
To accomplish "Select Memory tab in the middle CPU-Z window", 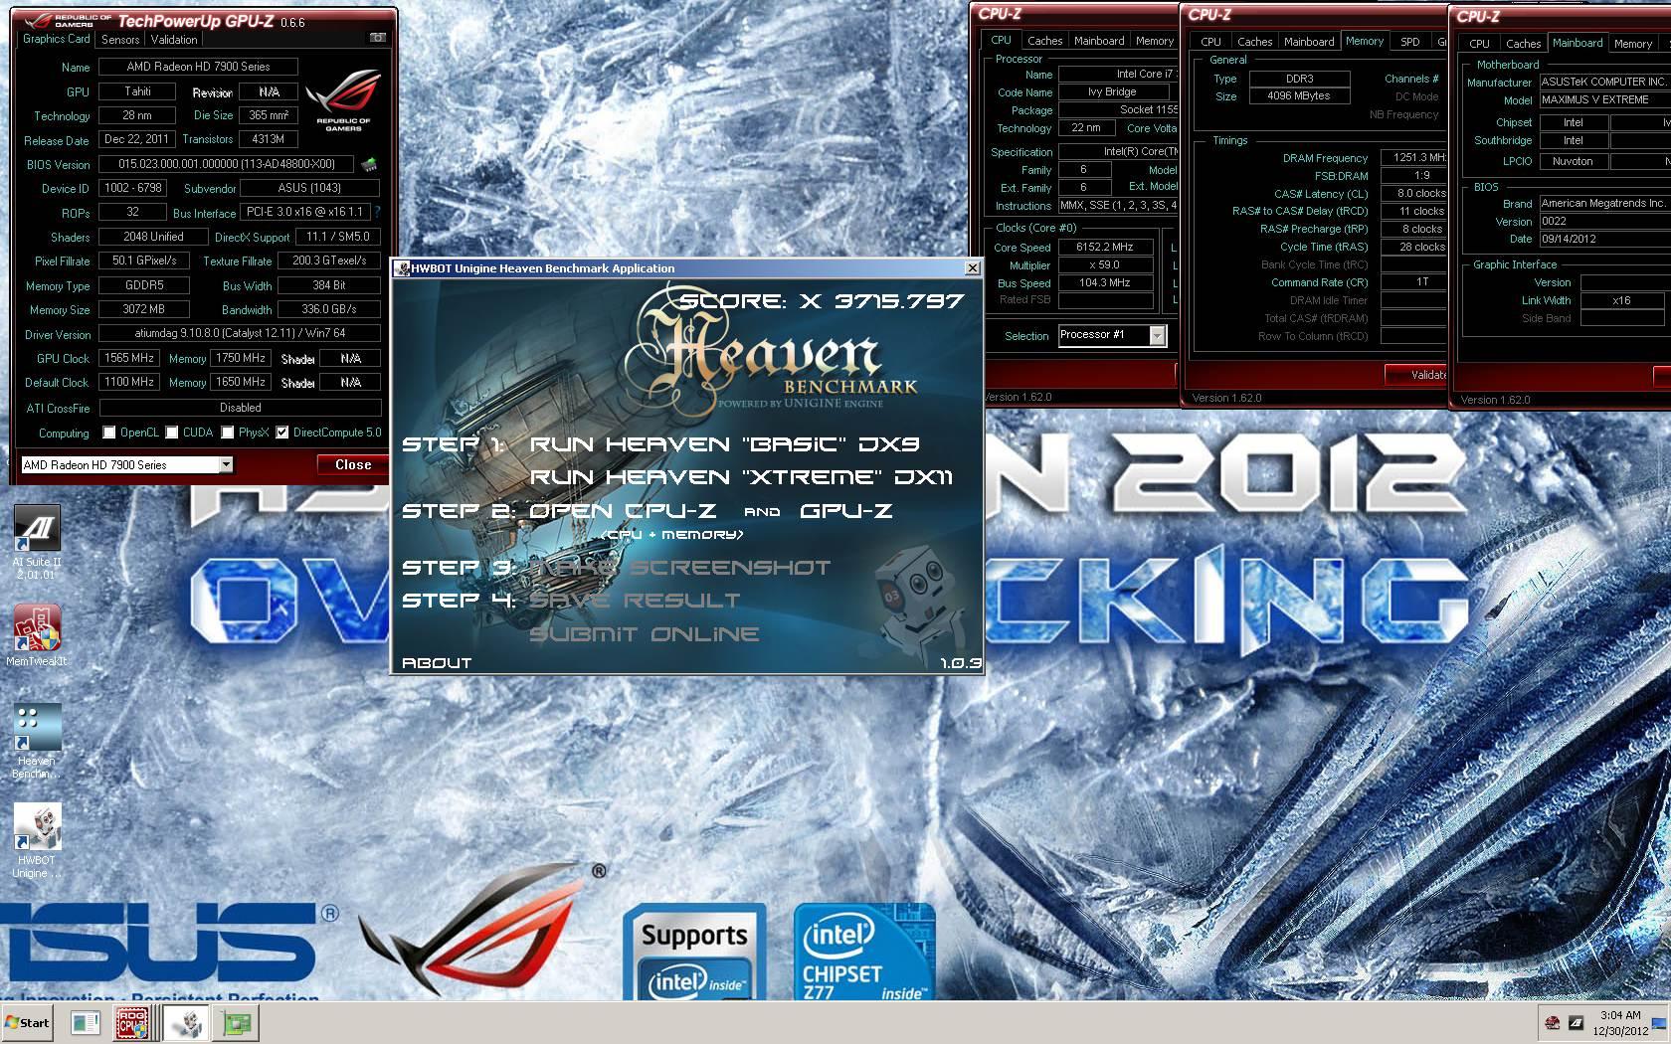I will (x=1365, y=41).
